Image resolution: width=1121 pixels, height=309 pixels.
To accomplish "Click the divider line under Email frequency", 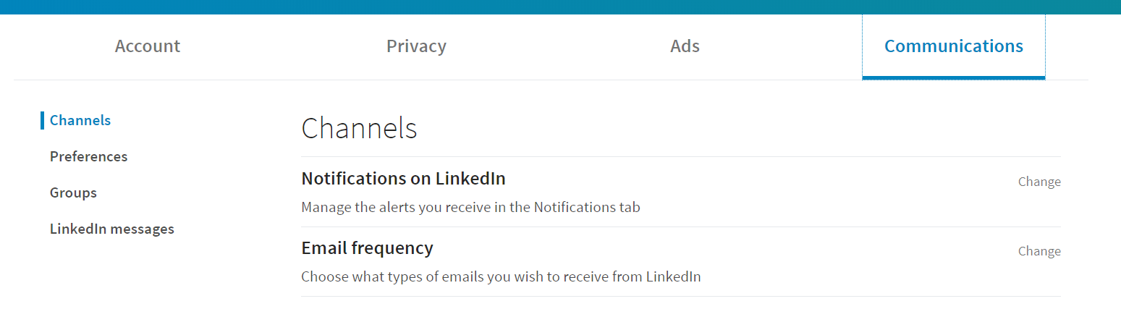I will coord(681,296).
